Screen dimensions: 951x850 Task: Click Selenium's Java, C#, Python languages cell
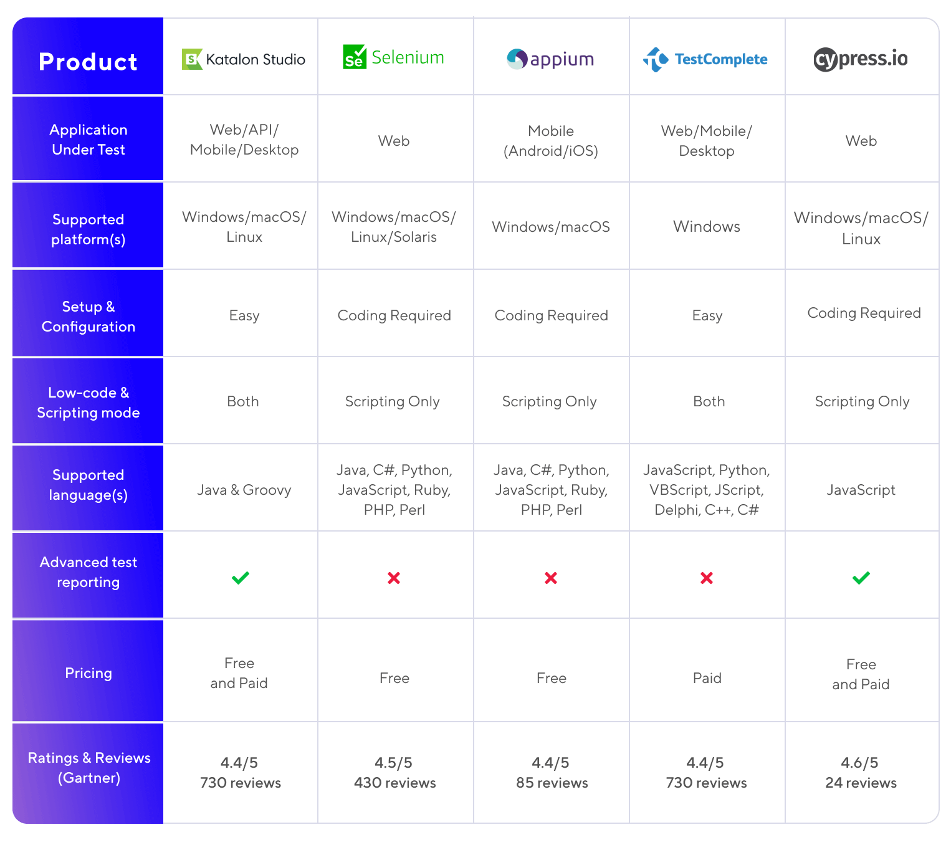click(x=394, y=490)
